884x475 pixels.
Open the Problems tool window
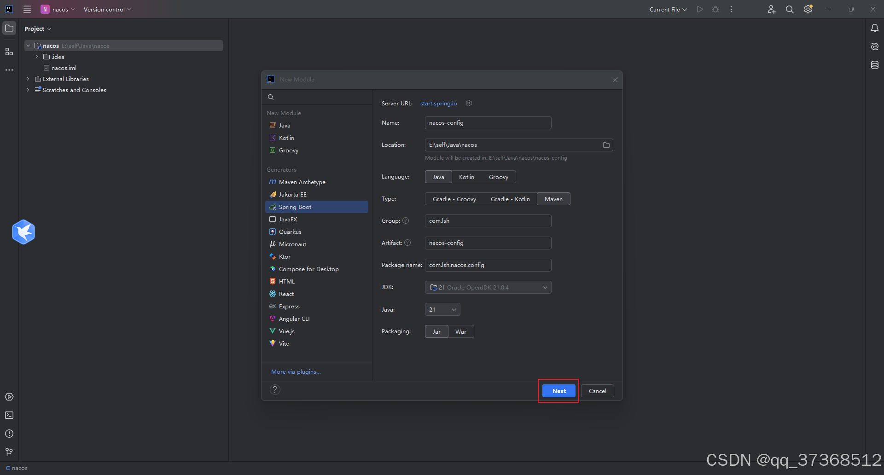click(9, 434)
